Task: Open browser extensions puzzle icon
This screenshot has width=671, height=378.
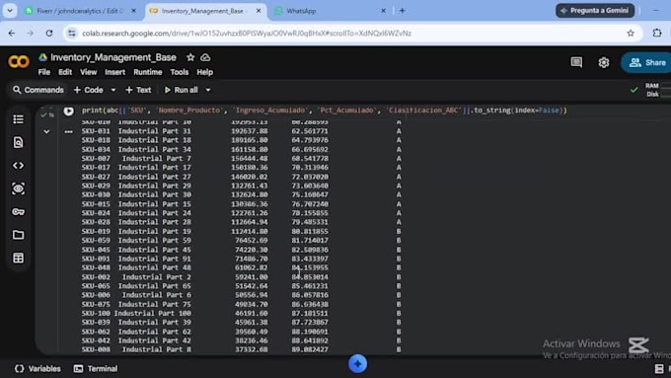Action: click(x=657, y=33)
